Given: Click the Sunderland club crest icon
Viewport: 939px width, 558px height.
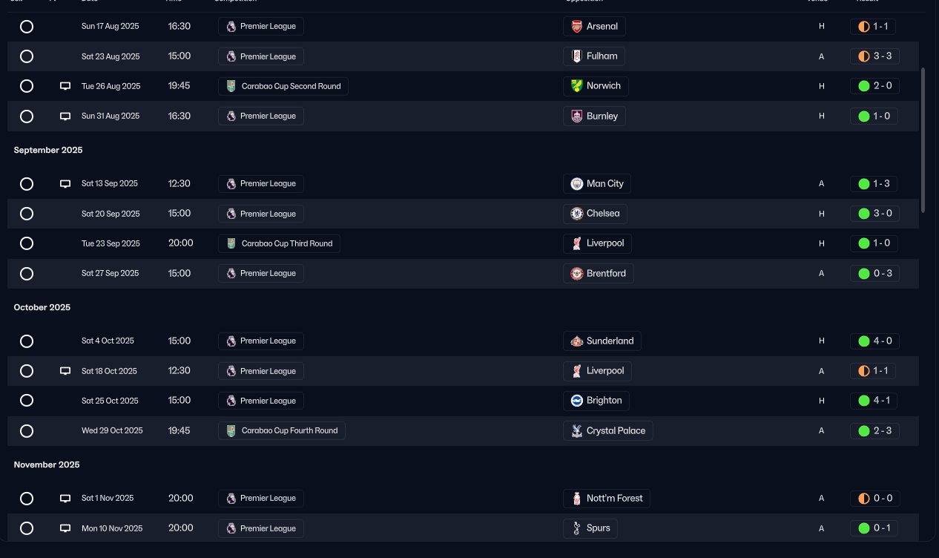Looking at the screenshot, I should click(x=577, y=341).
